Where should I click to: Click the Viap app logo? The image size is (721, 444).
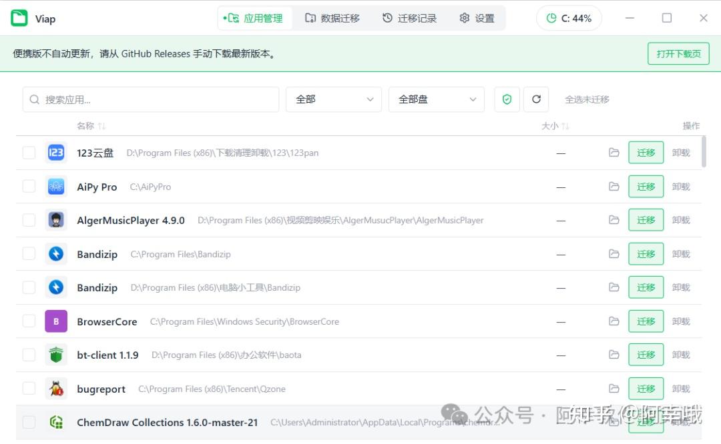point(19,19)
